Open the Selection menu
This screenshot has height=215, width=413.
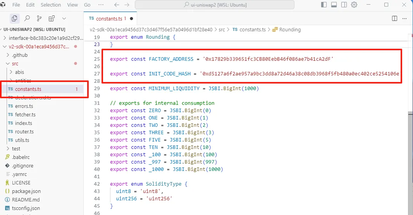tap(51, 5)
